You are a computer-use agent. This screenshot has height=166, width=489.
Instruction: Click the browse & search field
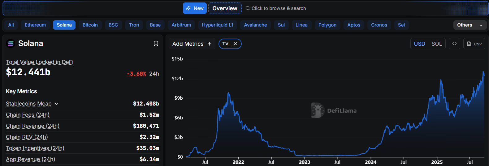(275, 8)
